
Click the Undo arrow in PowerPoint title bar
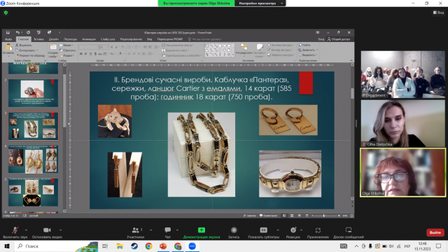[17, 33]
